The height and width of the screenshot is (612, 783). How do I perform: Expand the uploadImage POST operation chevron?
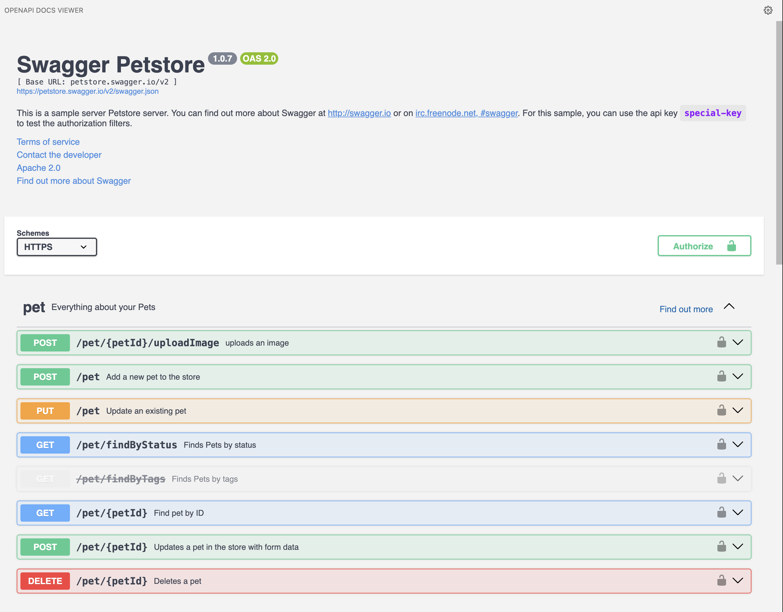[738, 343]
